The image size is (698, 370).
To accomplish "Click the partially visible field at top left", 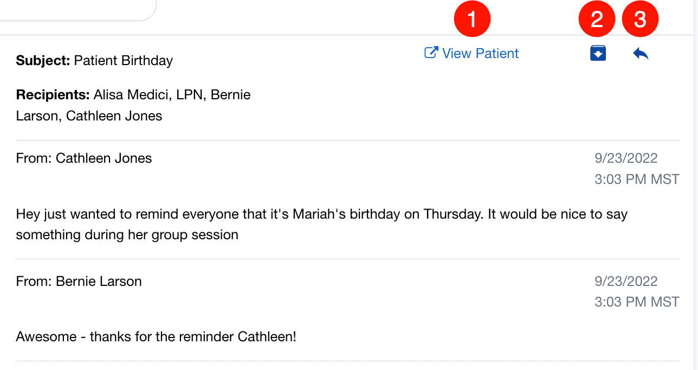I will (x=76, y=10).
